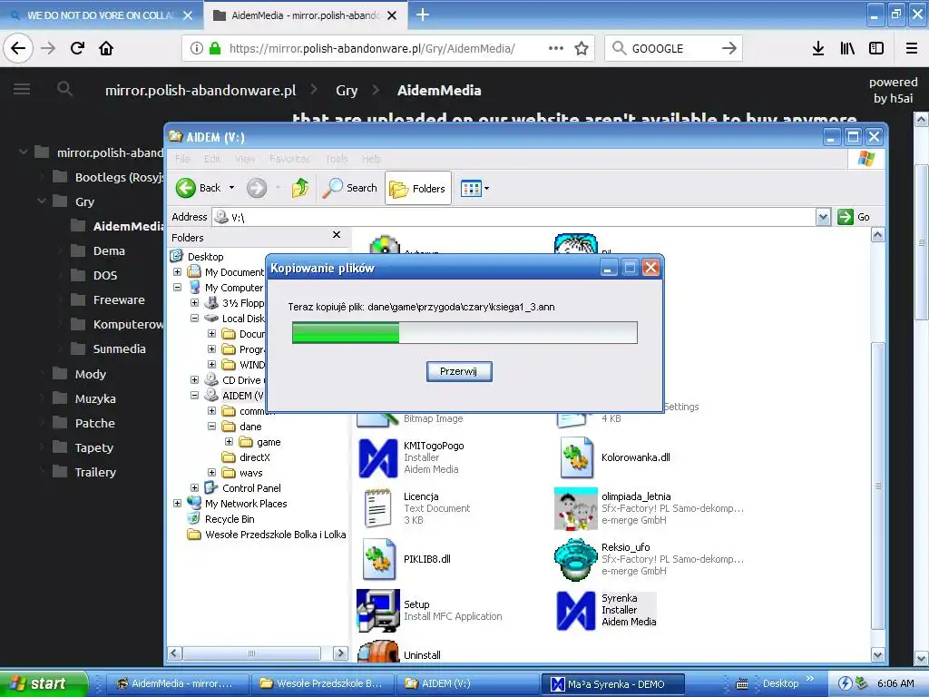
Task: Select the Licencja text document icon
Action: [377, 508]
